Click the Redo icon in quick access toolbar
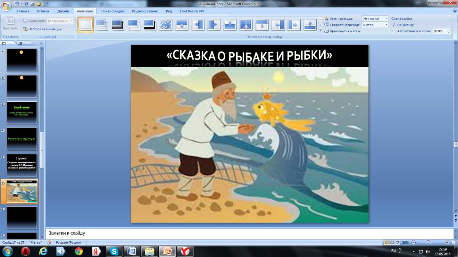 tap(26, 4)
